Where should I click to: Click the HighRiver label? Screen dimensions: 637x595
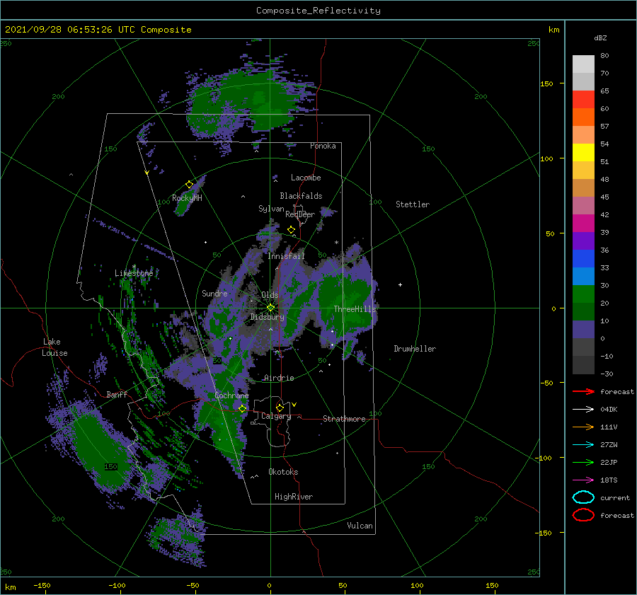point(294,497)
